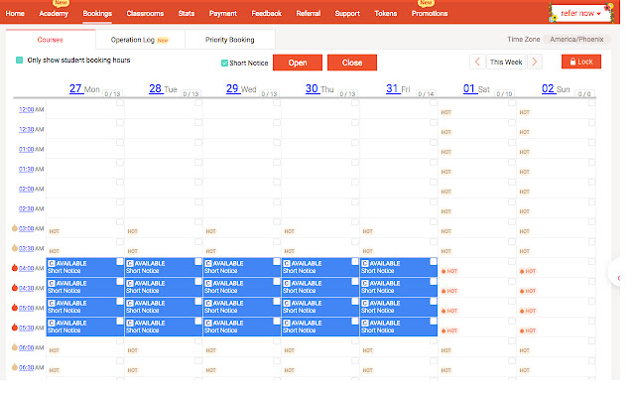Click the Open button
635x397 pixels.
(298, 63)
